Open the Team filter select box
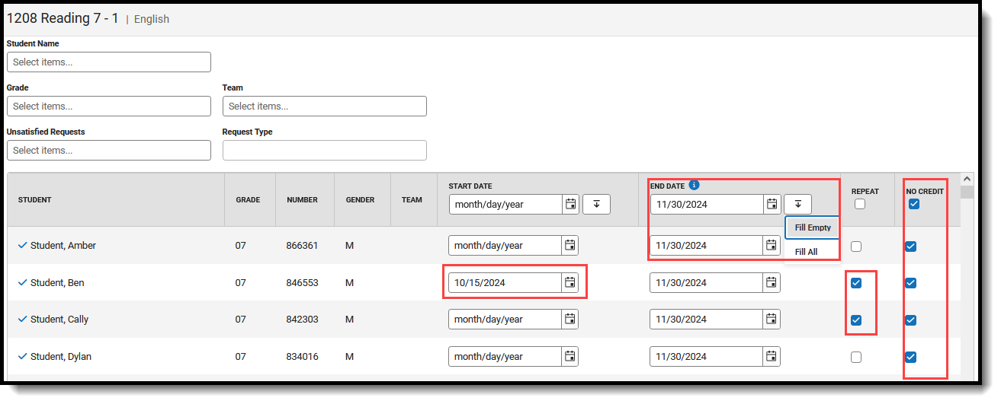The image size is (1001, 404). [x=325, y=107]
